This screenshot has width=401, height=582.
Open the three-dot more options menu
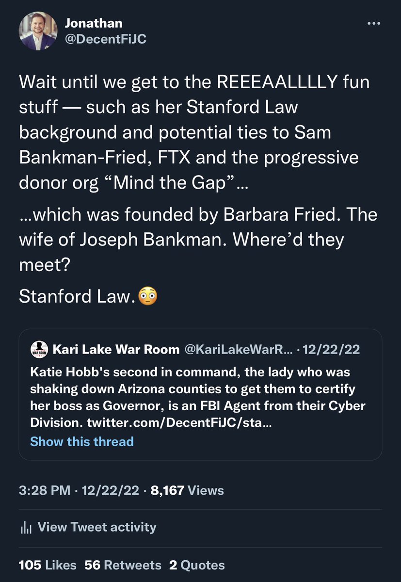click(x=373, y=23)
